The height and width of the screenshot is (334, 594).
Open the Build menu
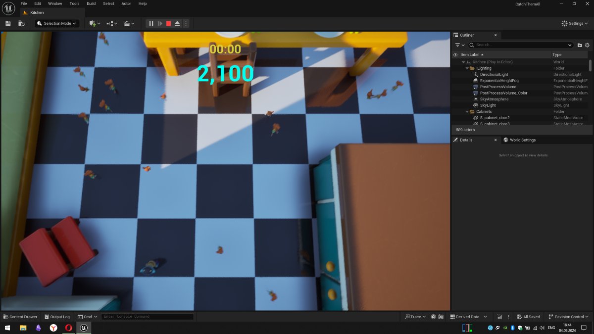click(91, 3)
